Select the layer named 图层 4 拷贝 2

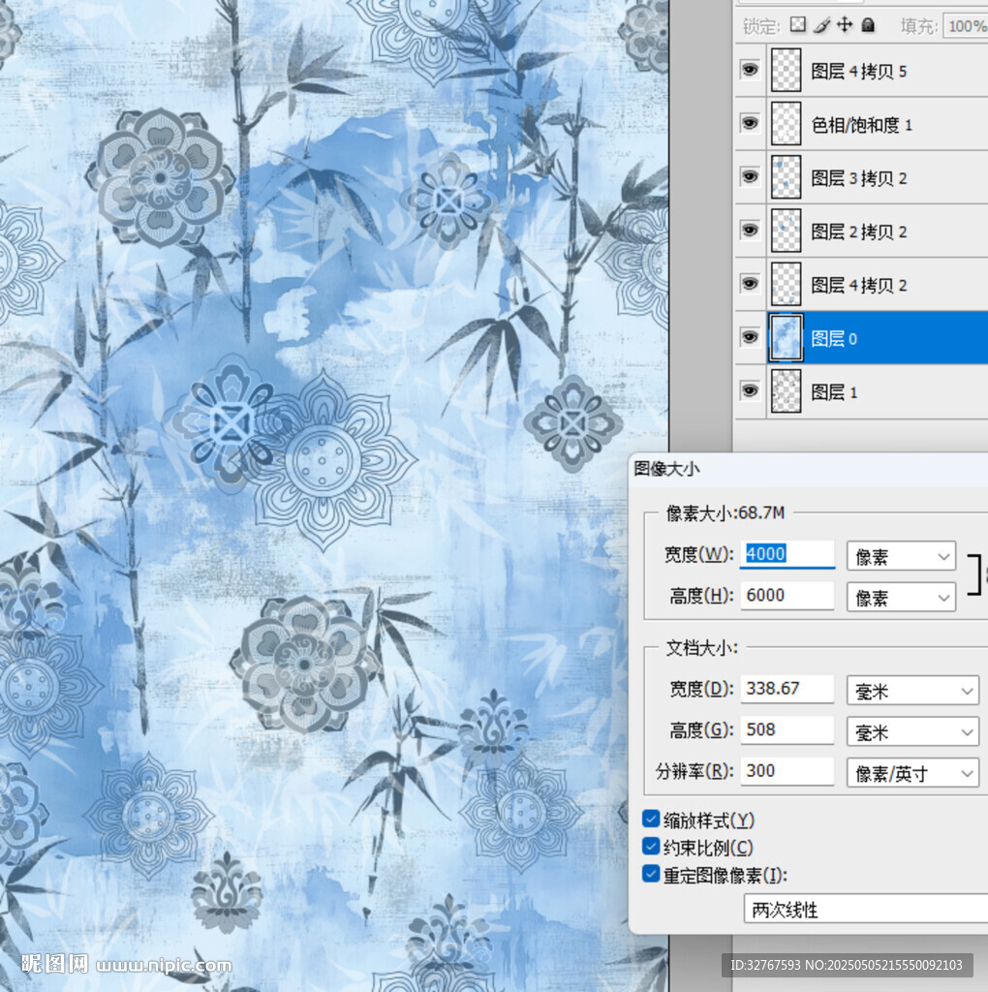858,286
